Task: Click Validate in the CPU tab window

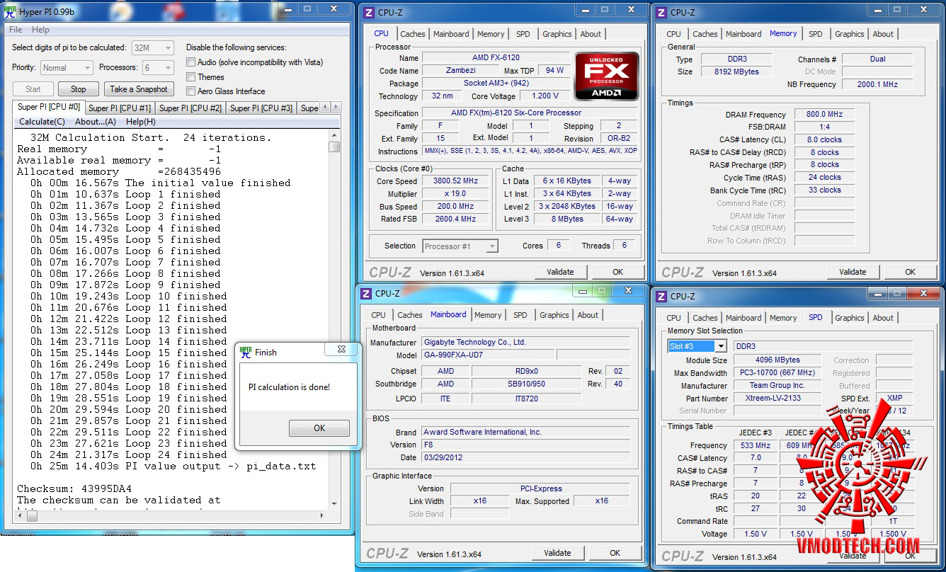Action: click(x=560, y=272)
